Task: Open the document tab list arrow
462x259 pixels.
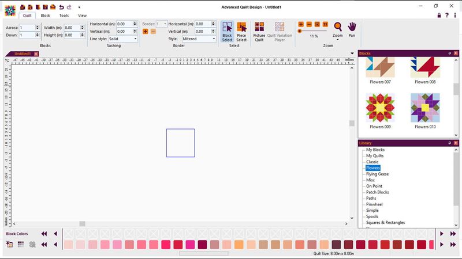Action: [352, 54]
